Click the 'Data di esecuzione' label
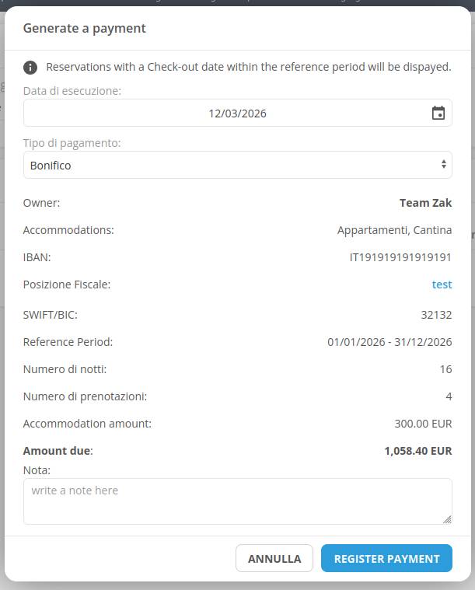 [x=72, y=91]
